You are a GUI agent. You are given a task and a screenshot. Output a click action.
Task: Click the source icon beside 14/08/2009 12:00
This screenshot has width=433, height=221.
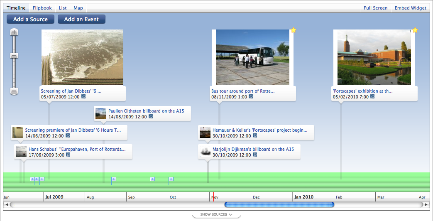(151, 116)
